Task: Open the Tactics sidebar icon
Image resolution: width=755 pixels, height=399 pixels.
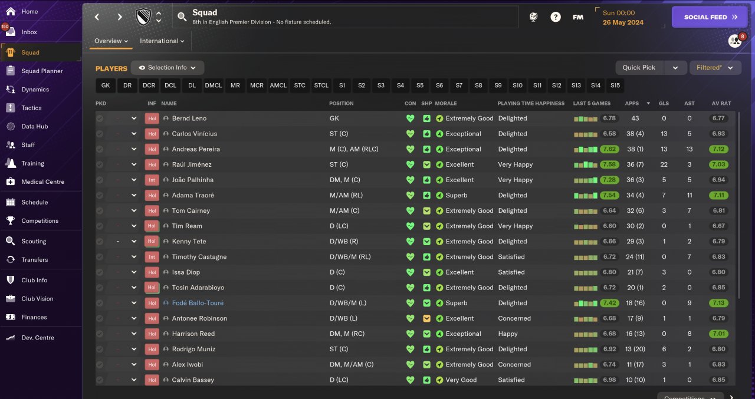Action: pos(11,108)
